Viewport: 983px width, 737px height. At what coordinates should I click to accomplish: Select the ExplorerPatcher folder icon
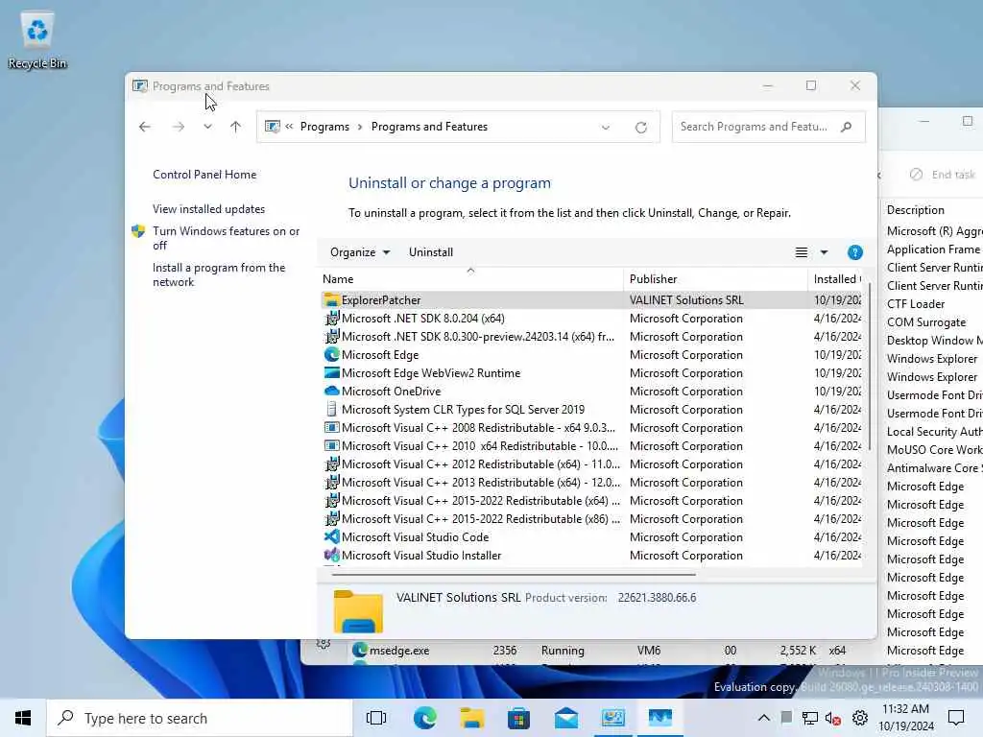331,300
